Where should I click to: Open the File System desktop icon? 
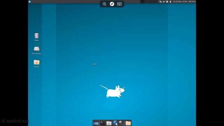point(36,50)
